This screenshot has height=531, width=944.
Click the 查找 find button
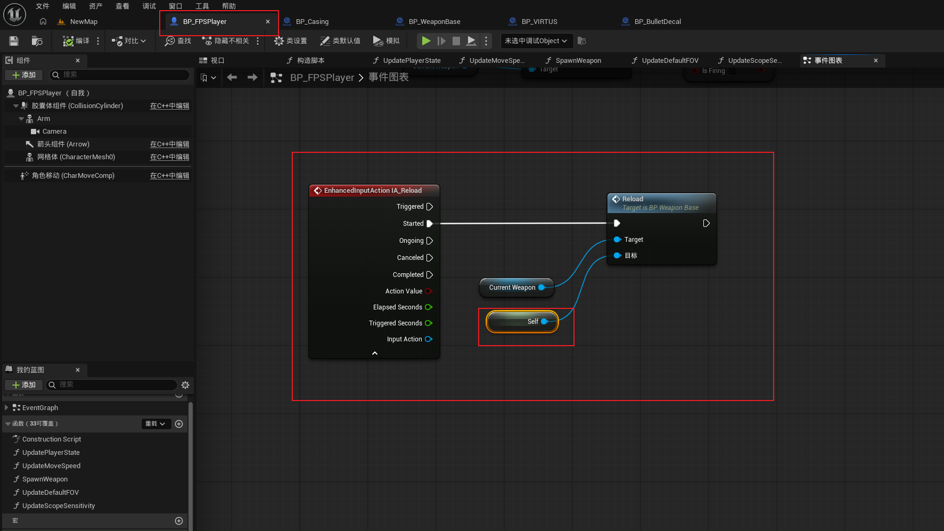coord(178,41)
